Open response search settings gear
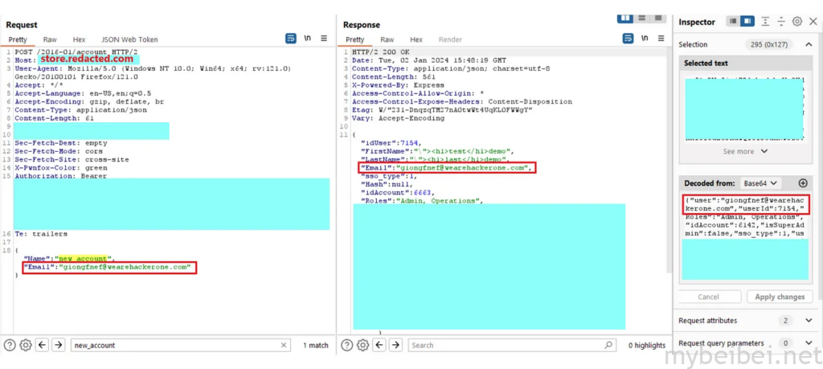Screen dimensions: 823x369 (x=363, y=345)
